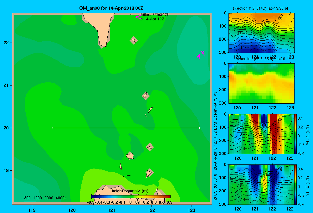Click contour label "14" in temperature section
This screenshot has height=213, width=313.
pyautogui.click(x=242, y=48)
